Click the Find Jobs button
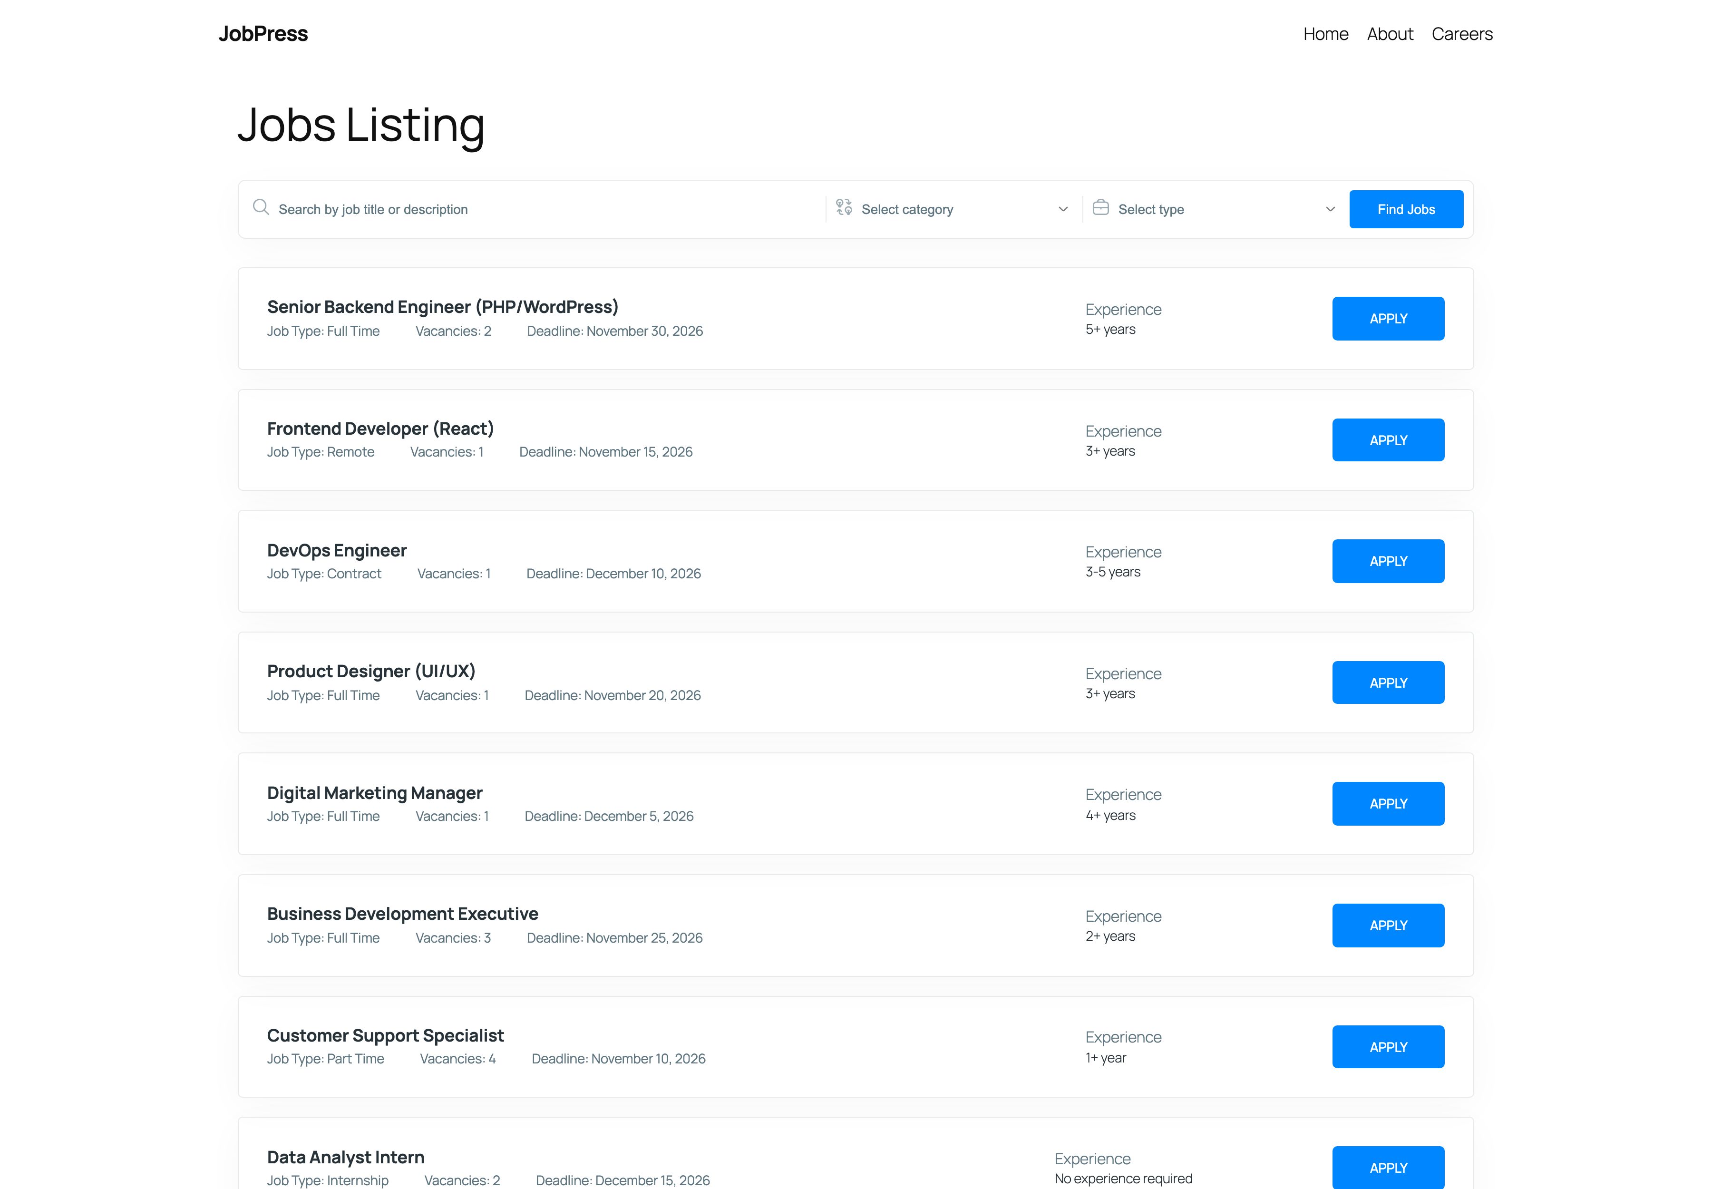The image size is (1712, 1189). (1406, 209)
